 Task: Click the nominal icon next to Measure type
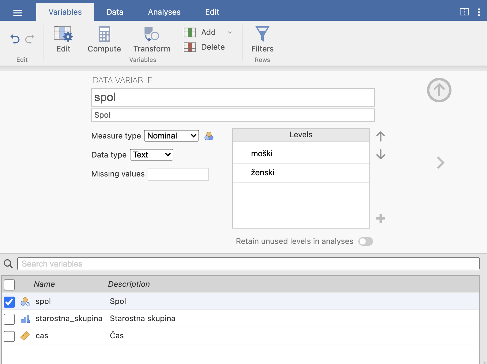[x=209, y=136]
